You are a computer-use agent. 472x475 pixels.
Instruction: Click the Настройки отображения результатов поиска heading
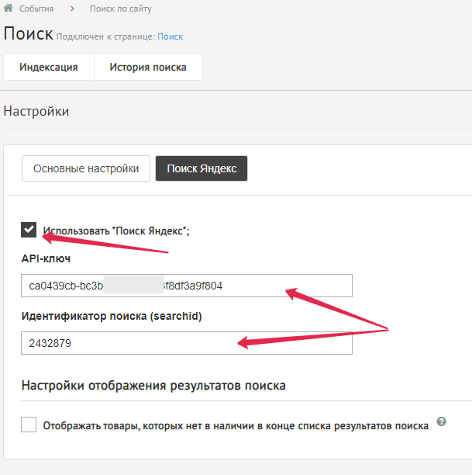(x=153, y=385)
